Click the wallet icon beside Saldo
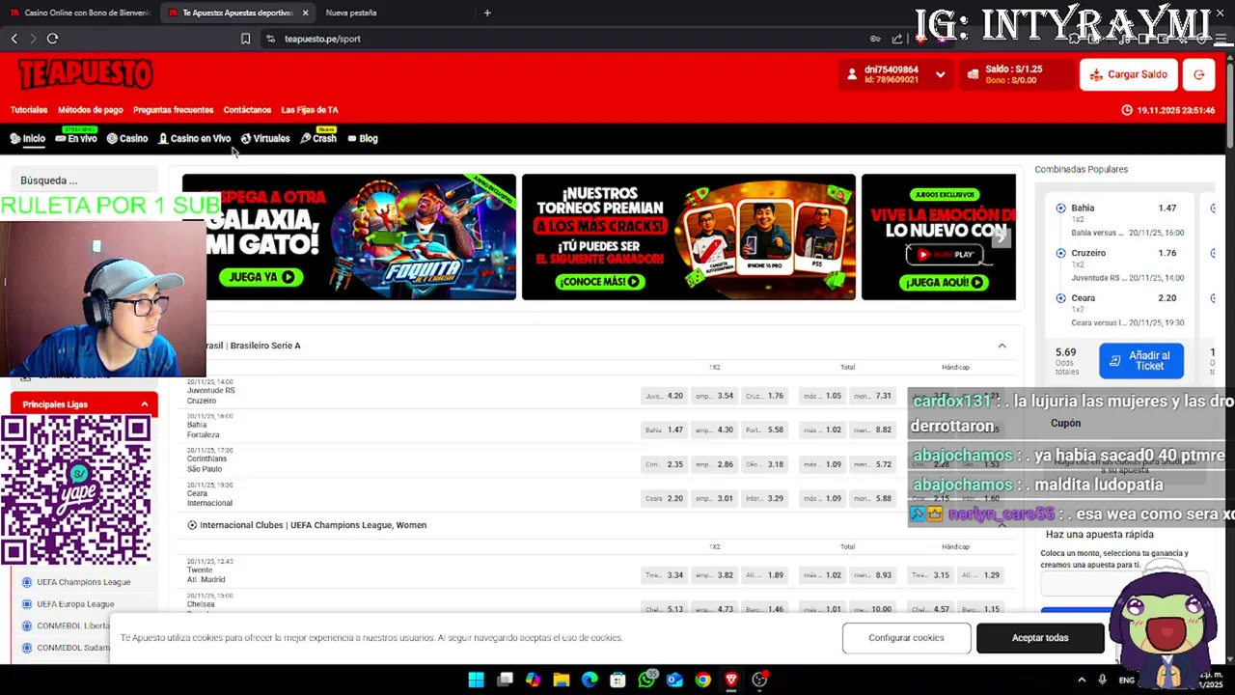The image size is (1235, 695). [973, 74]
